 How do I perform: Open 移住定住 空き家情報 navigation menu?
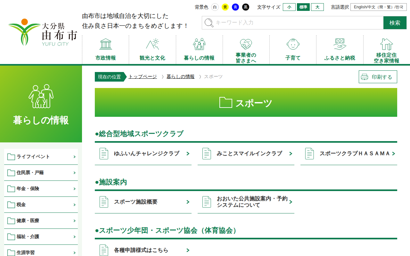pos(387,50)
